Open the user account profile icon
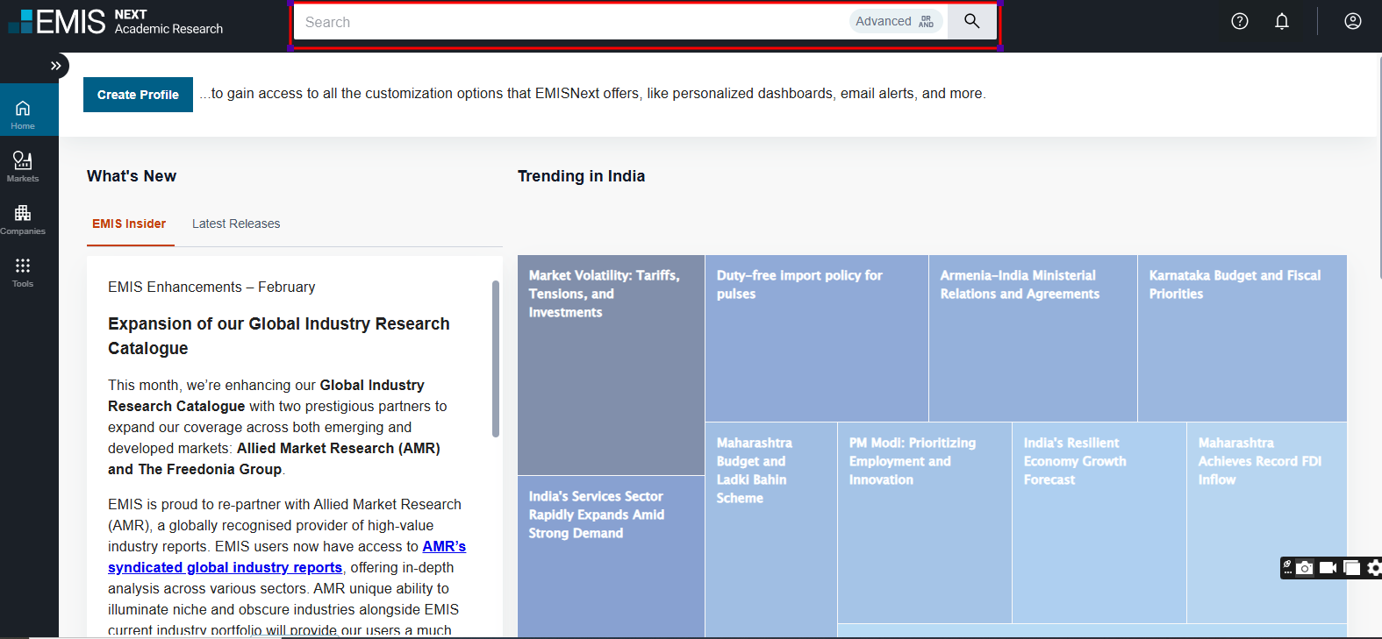The width and height of the screenshot is (1382, 639). [x=1352, y=21]
